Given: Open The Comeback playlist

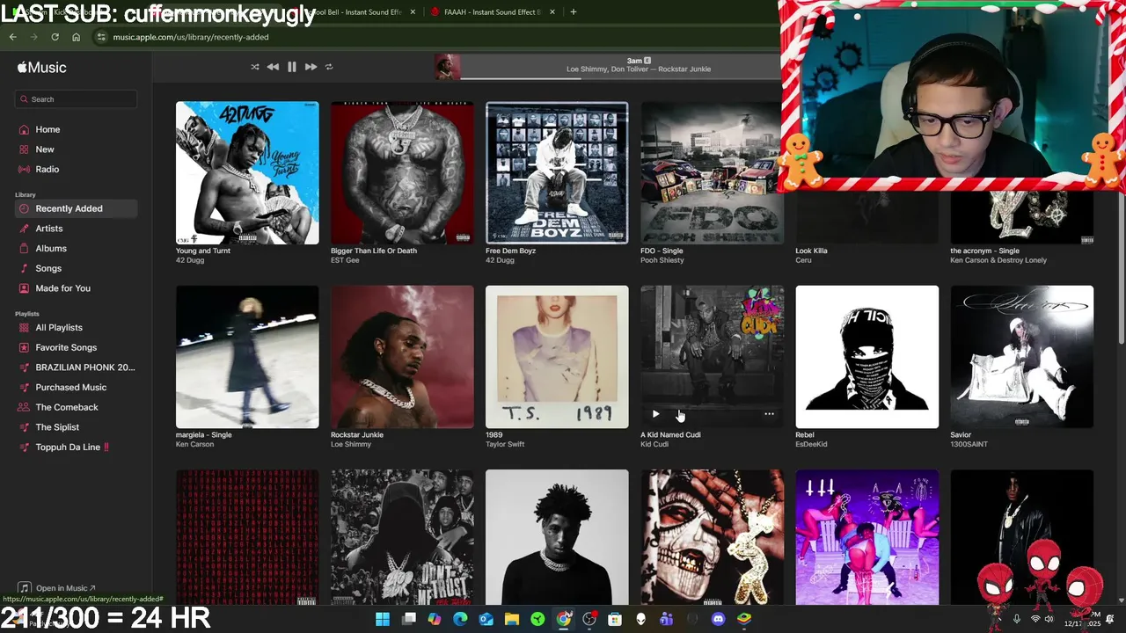Looking at the screenshot, I should coord(76,407).
